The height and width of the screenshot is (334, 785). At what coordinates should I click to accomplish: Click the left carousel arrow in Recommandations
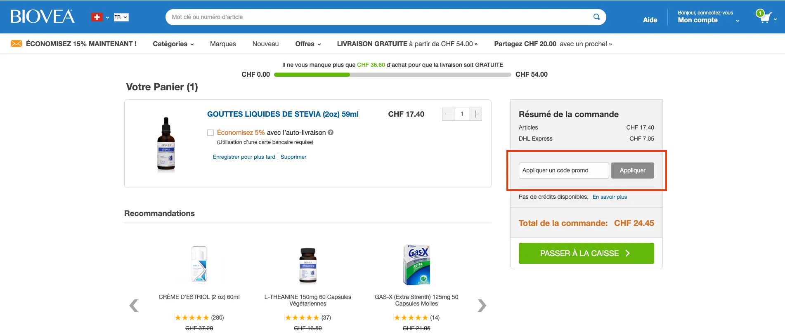[134, 305]
